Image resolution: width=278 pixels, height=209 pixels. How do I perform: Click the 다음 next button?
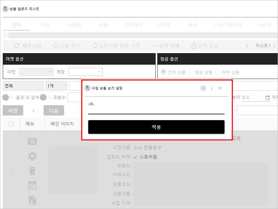click(x=54, y=111)
